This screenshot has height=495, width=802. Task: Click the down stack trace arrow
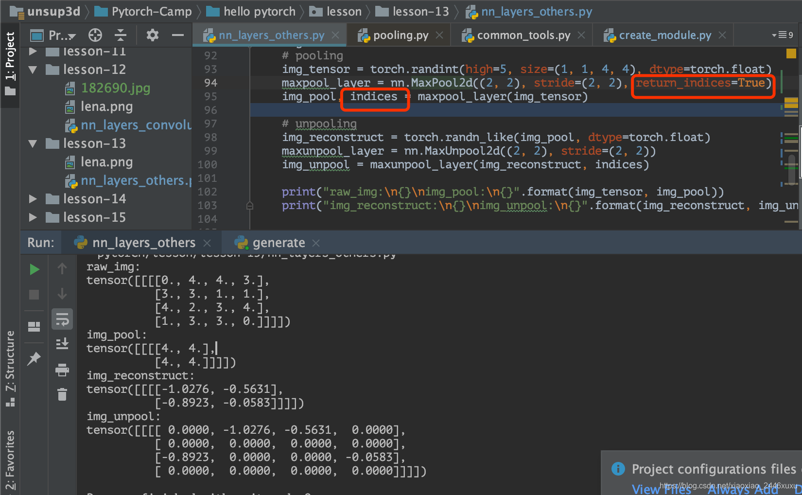62,294
